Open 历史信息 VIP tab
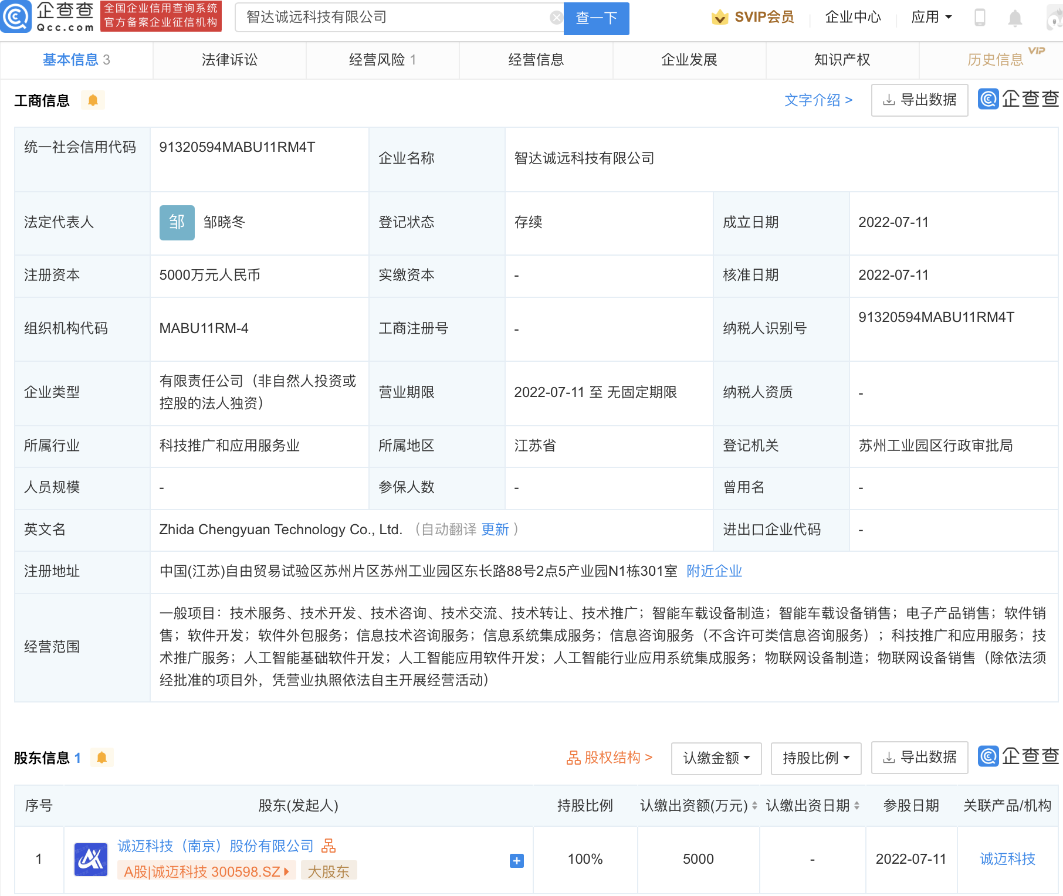This screenshot has width=1063, height=896. [x=996, y=60]
